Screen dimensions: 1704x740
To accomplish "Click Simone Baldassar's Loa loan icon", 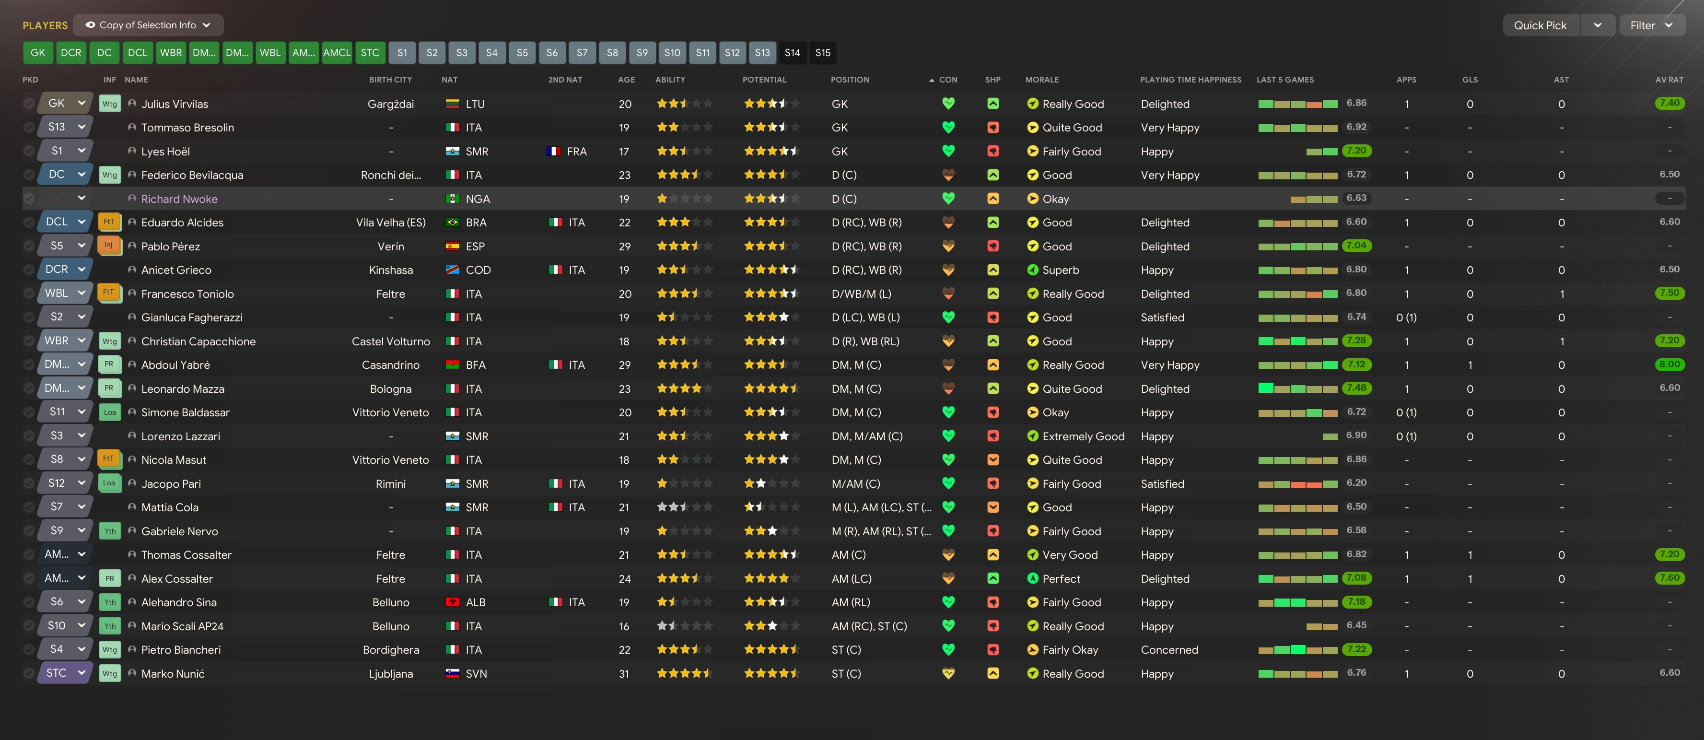I will point(109,412).
